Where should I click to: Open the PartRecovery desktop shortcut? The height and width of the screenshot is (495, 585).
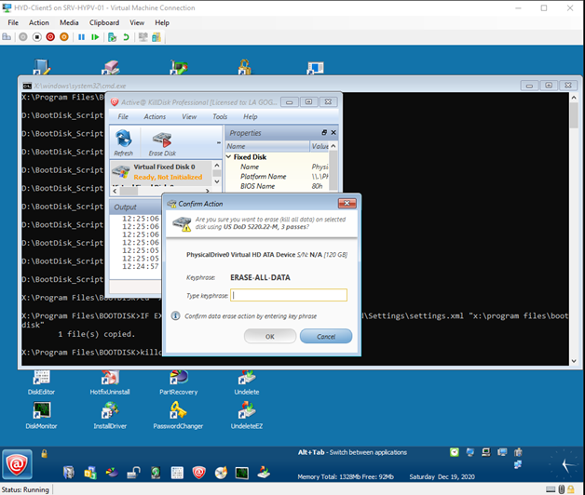click(x=178, y=382)
